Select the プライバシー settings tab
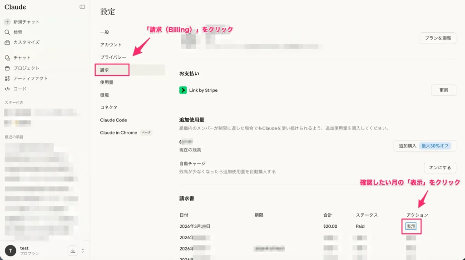 [113, 57]
